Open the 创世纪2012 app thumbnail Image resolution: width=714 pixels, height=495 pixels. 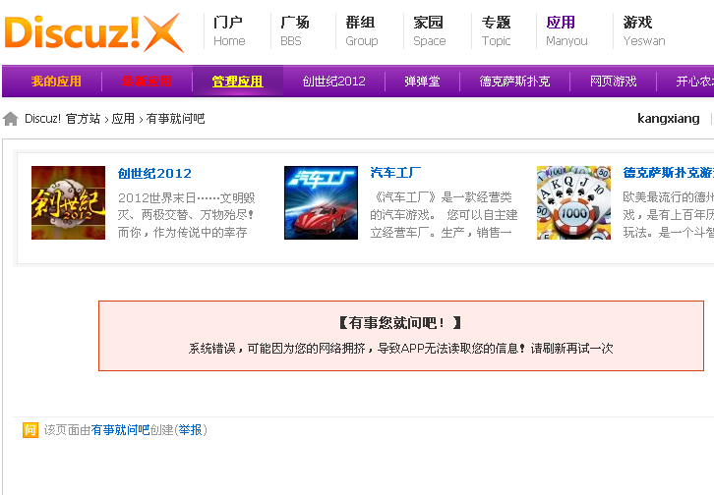(68, 202)
